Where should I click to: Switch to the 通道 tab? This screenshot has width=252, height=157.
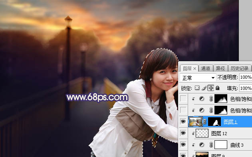click(x=206, y=68)
